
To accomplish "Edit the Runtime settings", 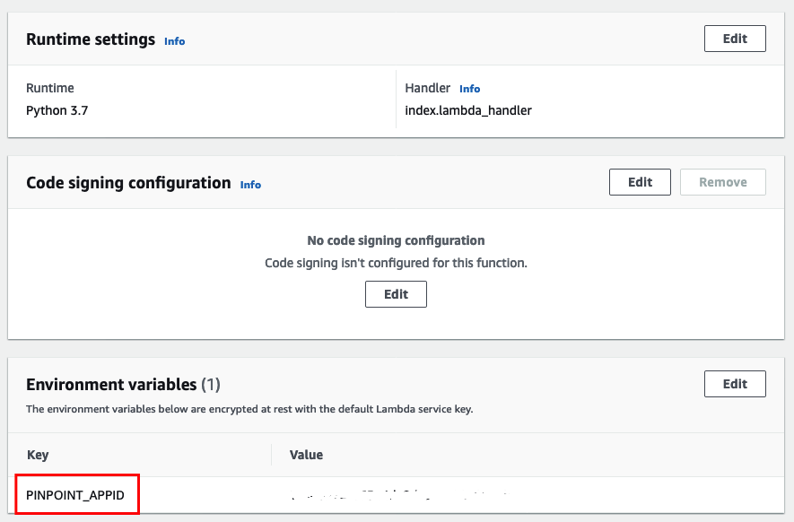I will tap(735, 39).
